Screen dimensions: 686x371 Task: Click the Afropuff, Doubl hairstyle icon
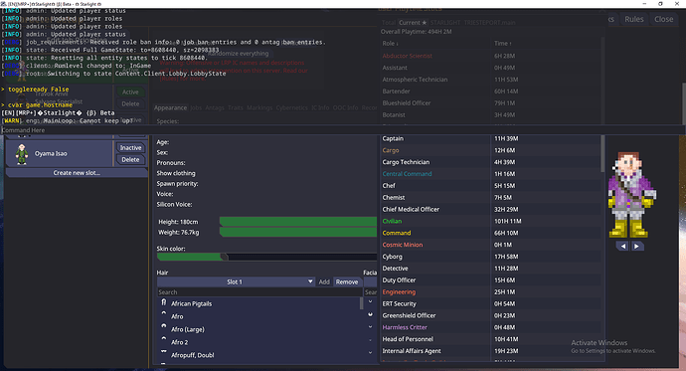click(x=164, y=351)
